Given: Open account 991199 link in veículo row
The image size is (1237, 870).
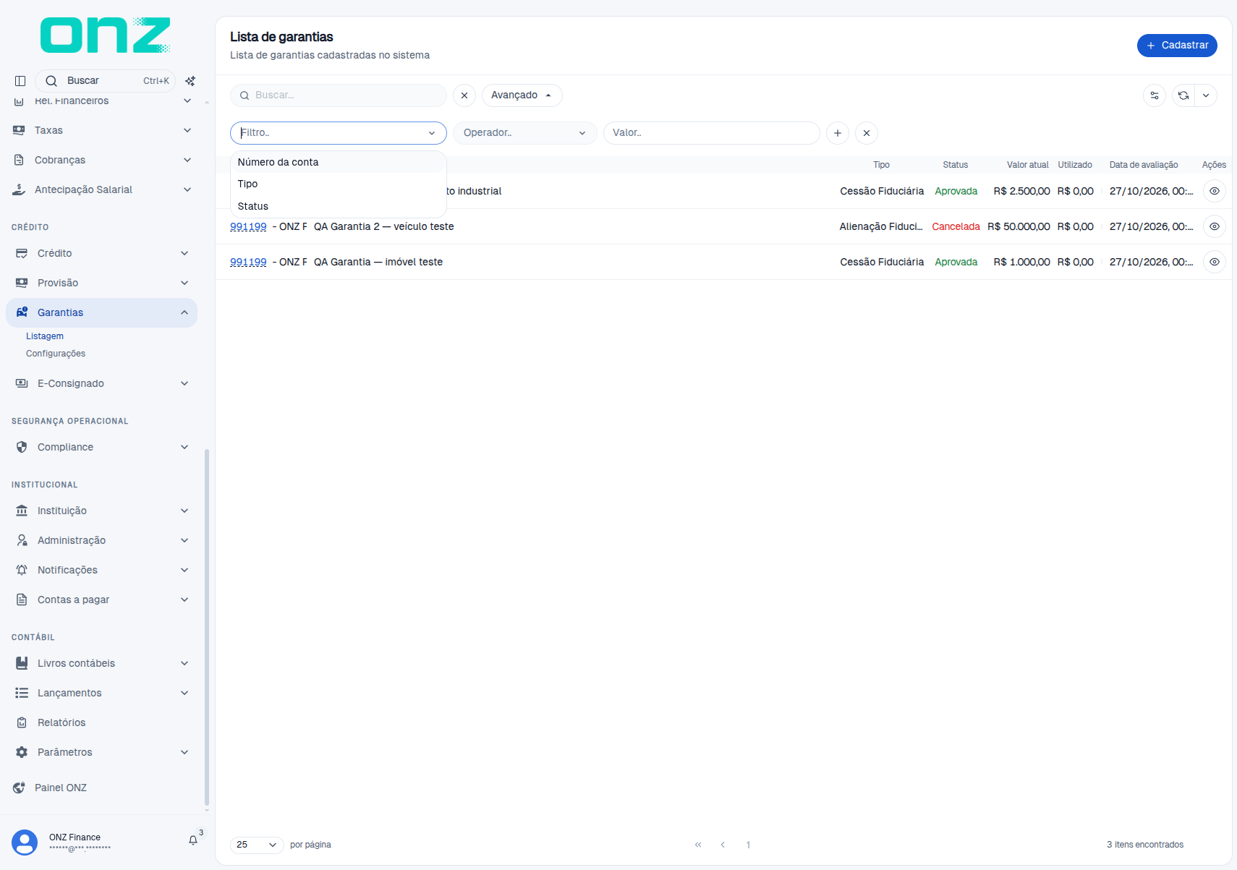Looking at the screenshot, I should pyautogui.click(x=248, y=226).
